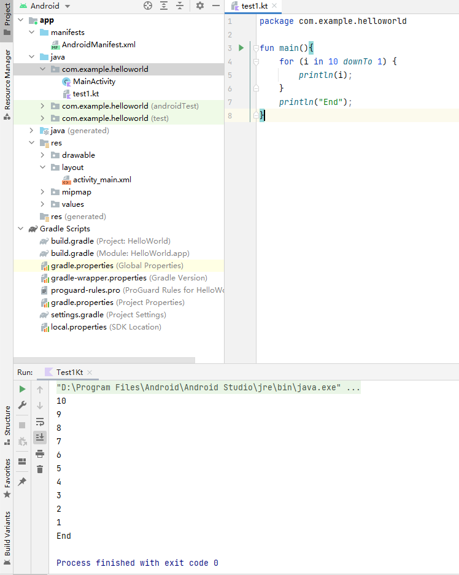Open build.gradle (Project: HelloWorld)
459x575 pixels.
coord(105,241)
